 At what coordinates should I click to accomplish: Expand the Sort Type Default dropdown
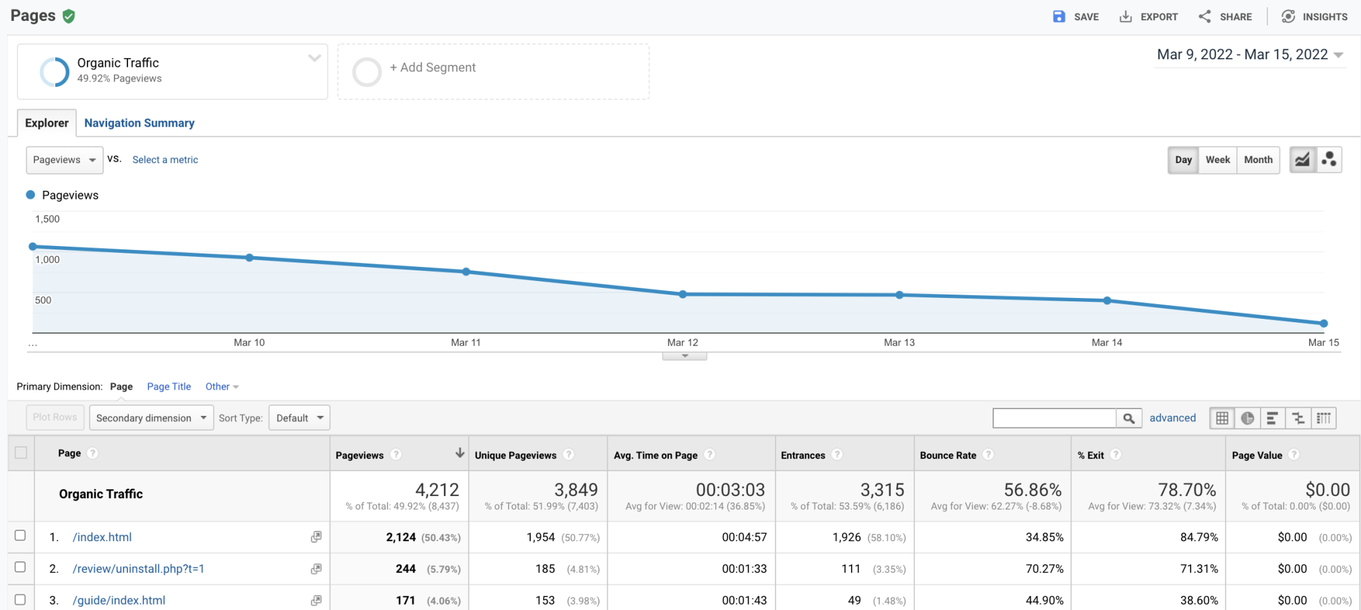coord(299,418)
